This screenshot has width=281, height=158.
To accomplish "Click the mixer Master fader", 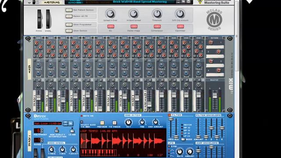I will point(215,95).
